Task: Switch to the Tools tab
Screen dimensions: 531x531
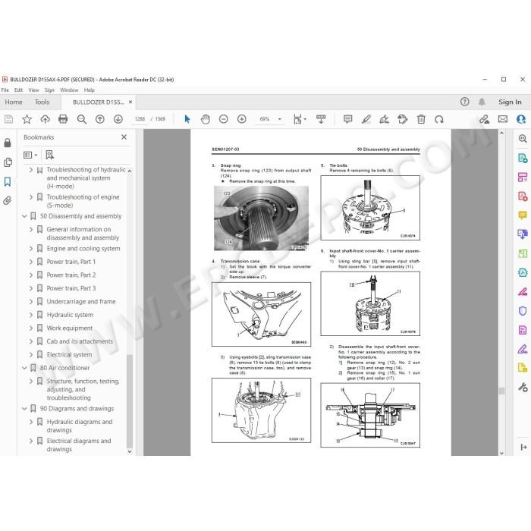Action: 42,102
